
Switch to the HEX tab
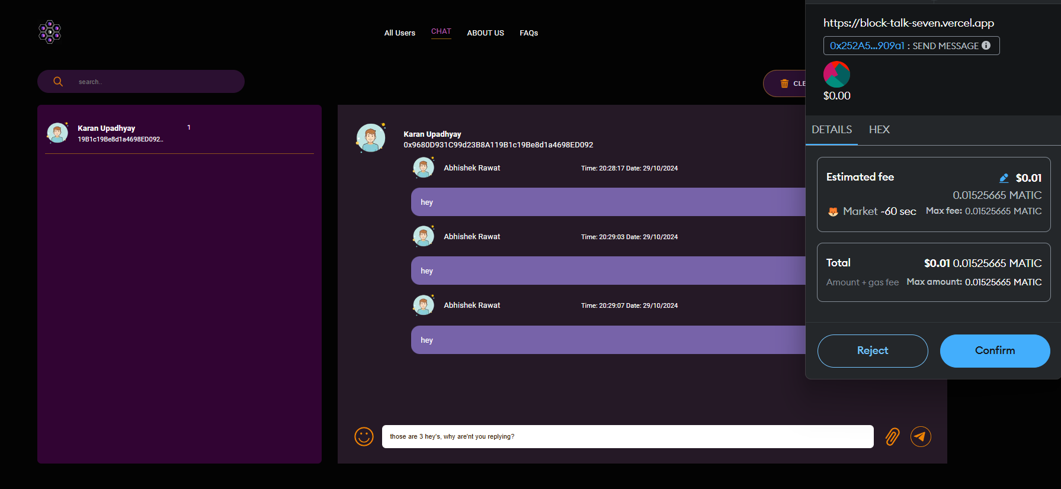[879, 130]
